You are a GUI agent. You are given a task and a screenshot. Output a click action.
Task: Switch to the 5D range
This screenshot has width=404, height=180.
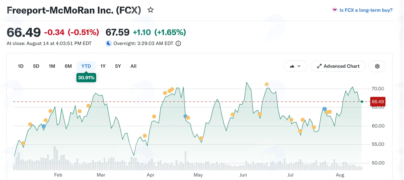[x=36, y=66]
